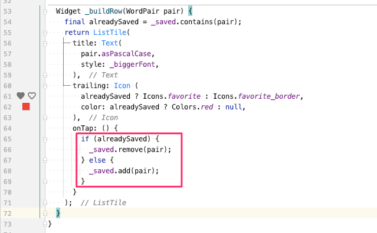This screenshot has width=377, height=233.
Task: Open the red color swatch on line 62
Action: point(26,106)
